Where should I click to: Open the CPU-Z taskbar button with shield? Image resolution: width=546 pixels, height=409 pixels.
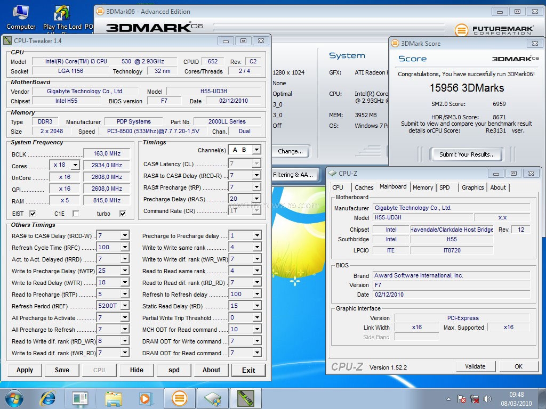tap(212, 398)
